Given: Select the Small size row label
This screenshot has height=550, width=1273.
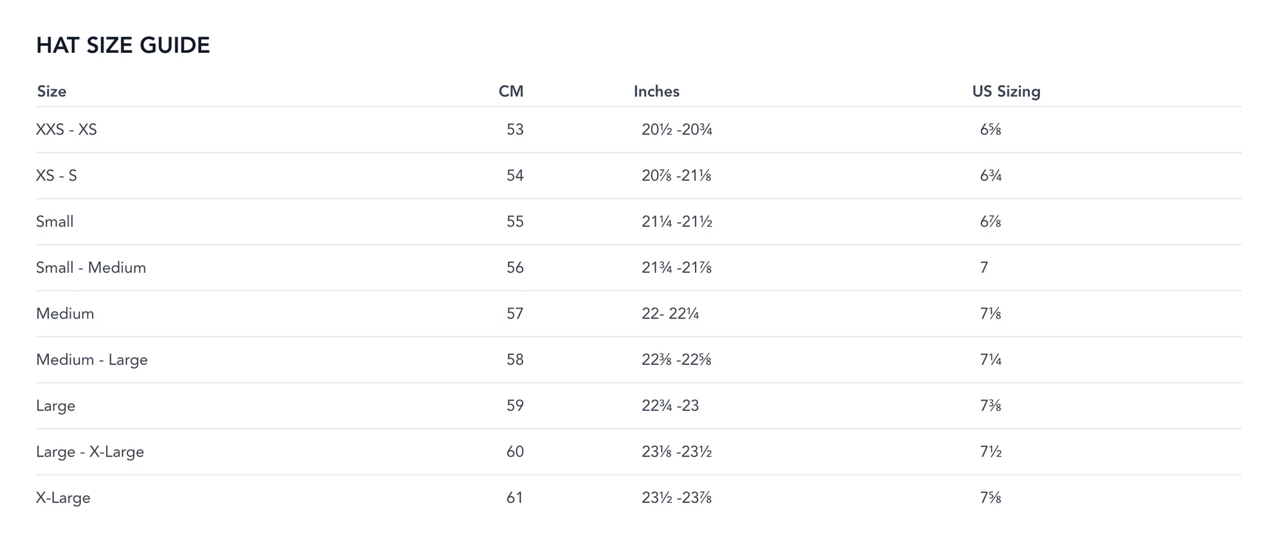Looking at the screenshot, I should 55,222.
